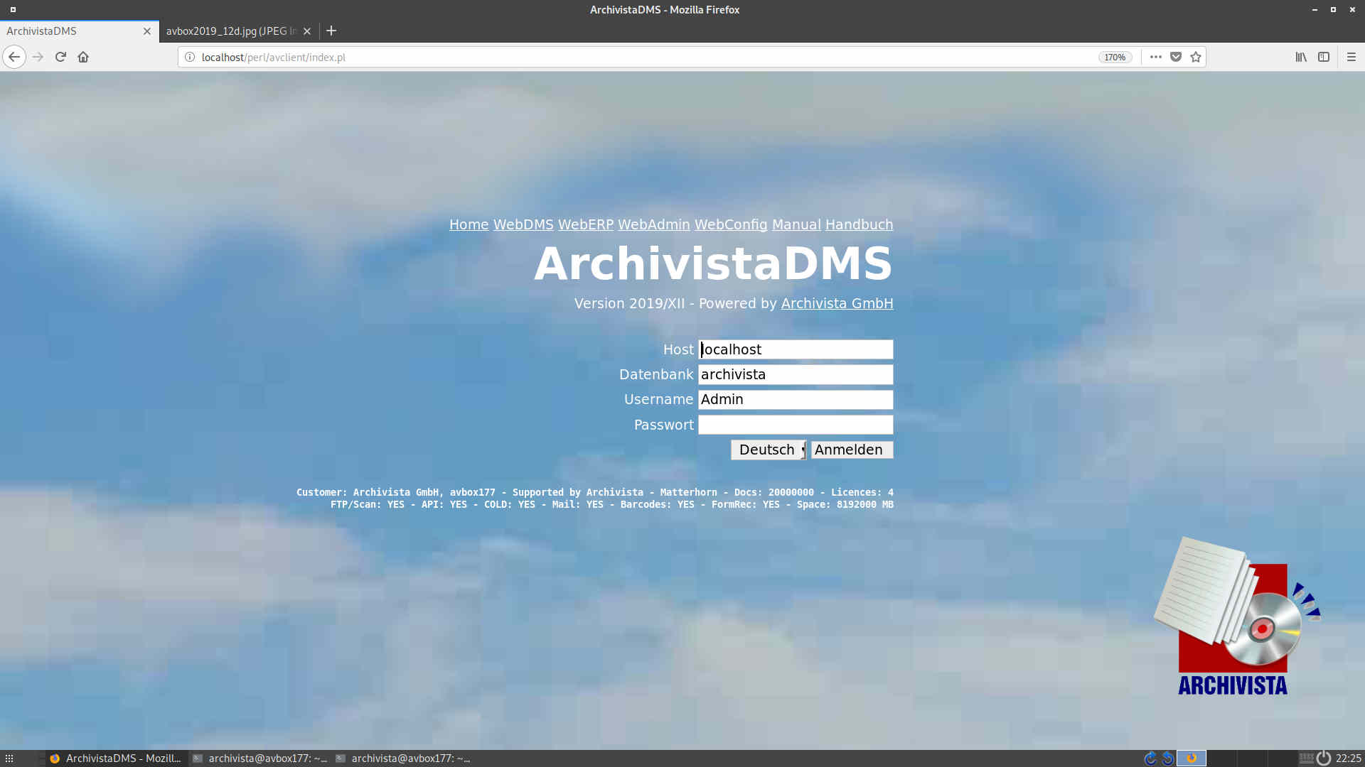Open the Firefox hamburger menu
The image size is (1365, 767).
pyautogui.click(x=1351, y=57)
